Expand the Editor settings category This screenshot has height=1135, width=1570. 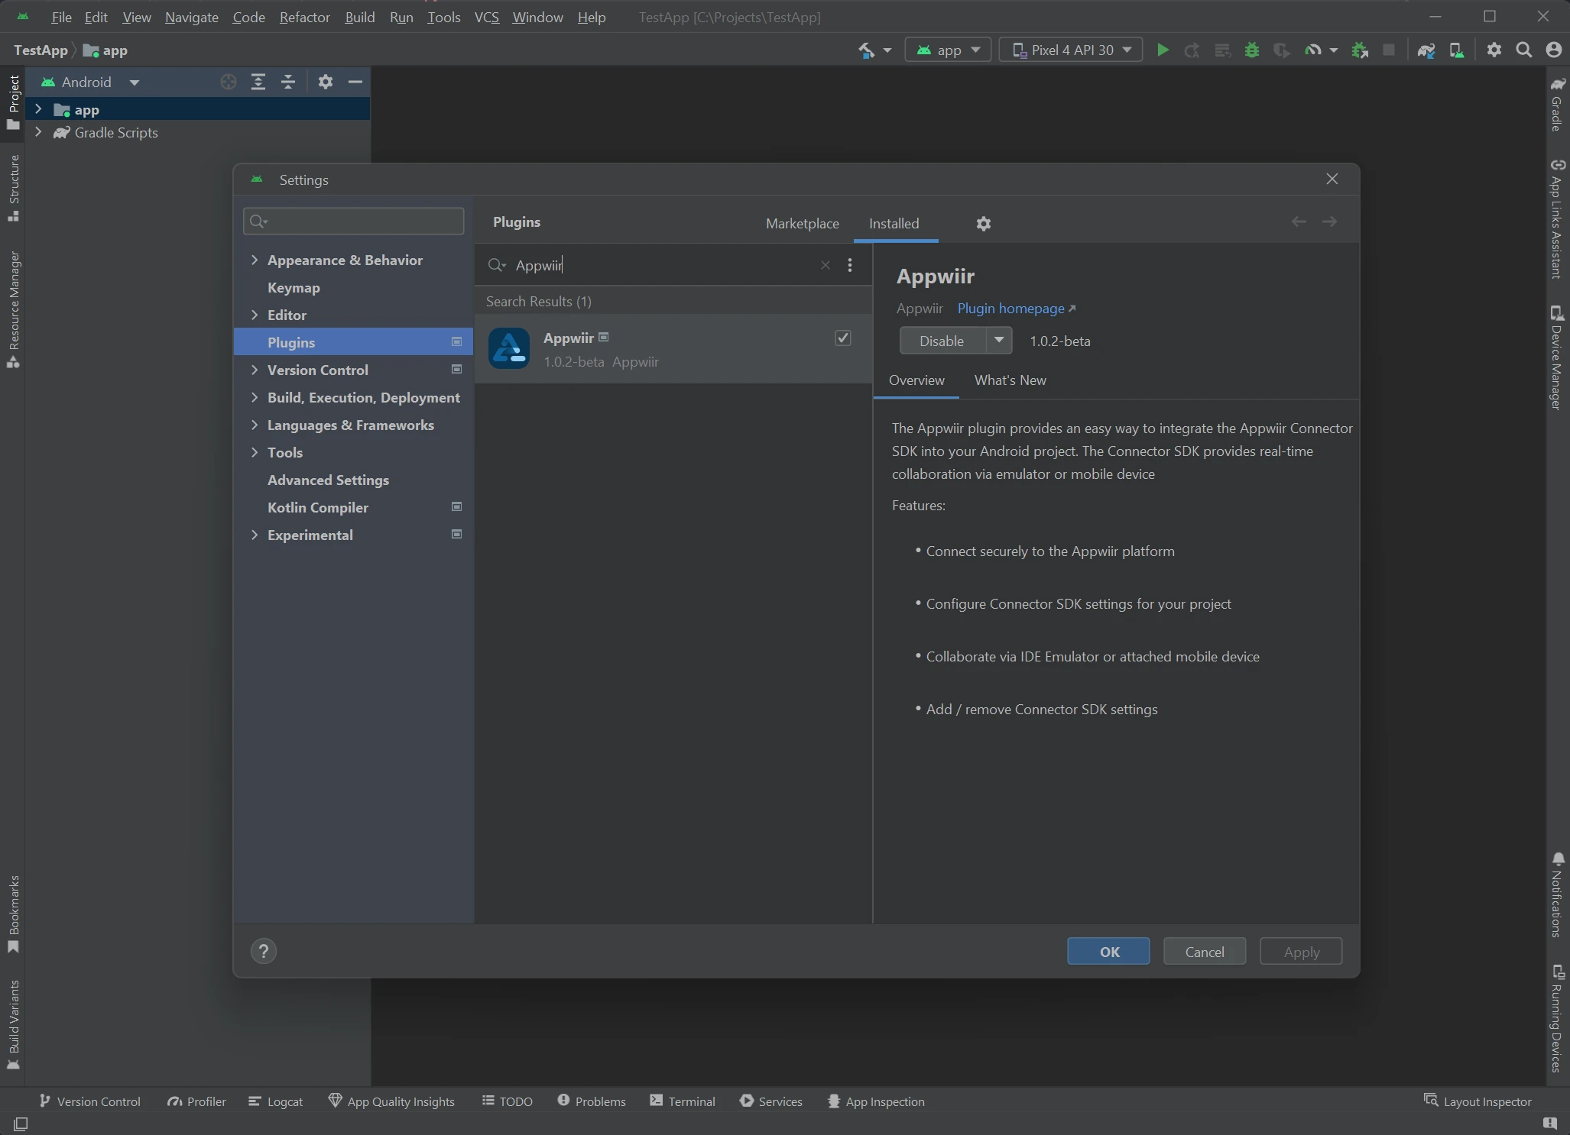[x=255, y=315]
